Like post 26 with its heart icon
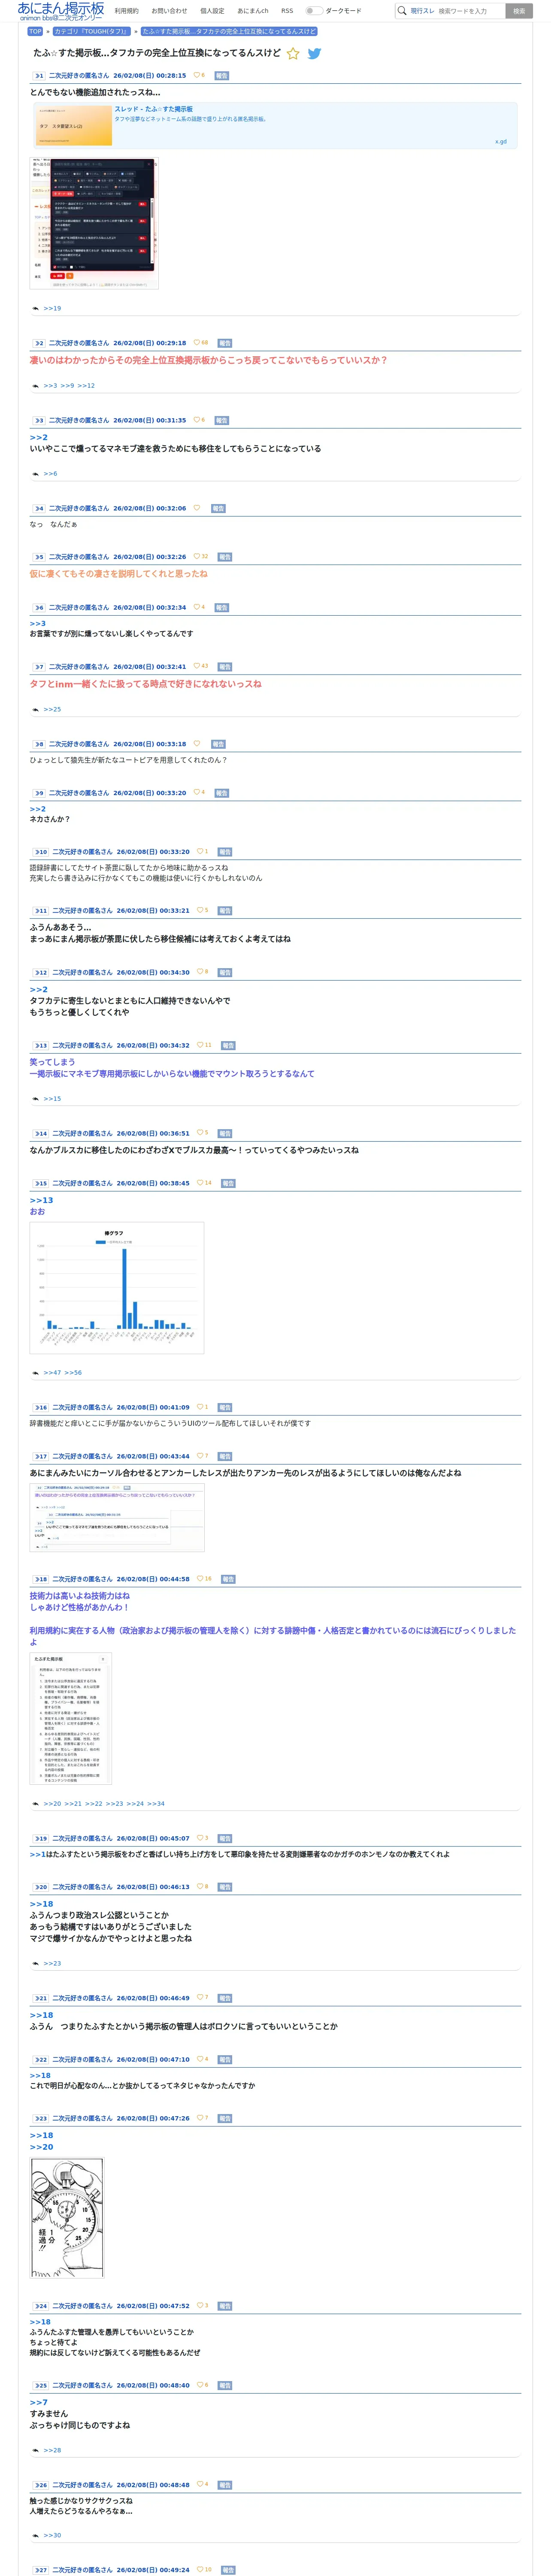 tap(200, 2484)
